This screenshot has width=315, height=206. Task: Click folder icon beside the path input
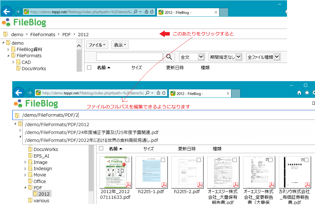(x=17, y=115)
